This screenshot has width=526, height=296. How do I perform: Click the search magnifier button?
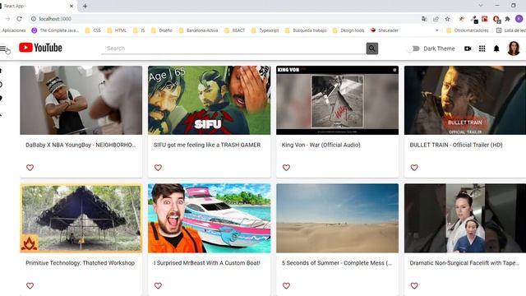tap(372, 49)
